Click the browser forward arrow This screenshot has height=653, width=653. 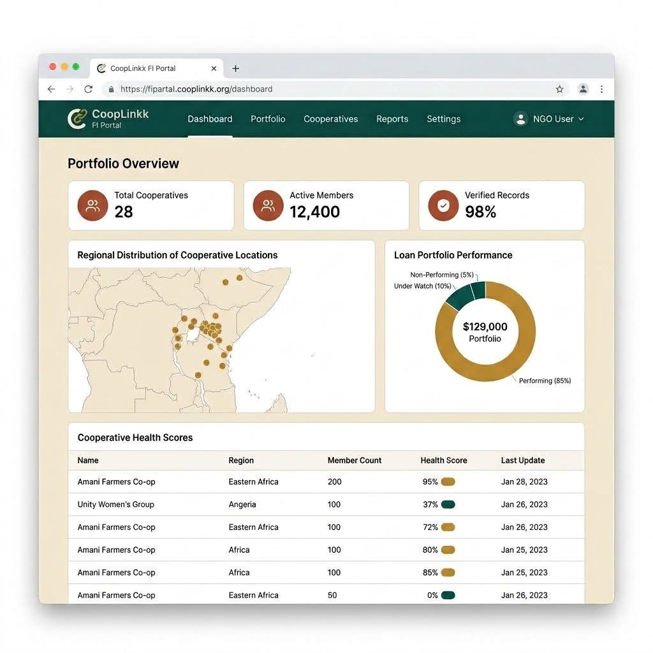[70, 89]
